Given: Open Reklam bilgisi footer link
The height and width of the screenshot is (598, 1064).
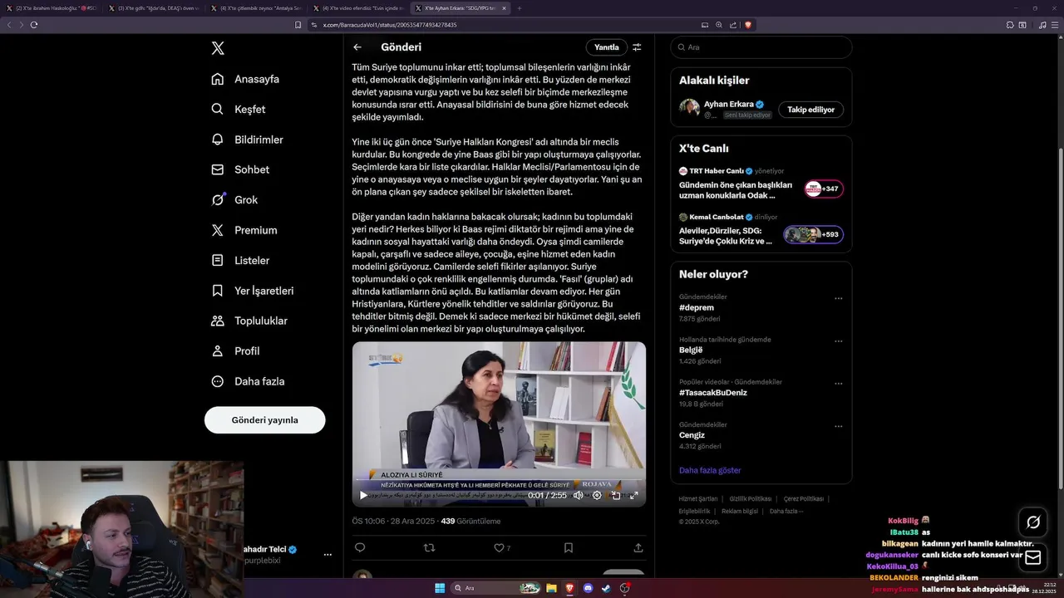Looking at the screenshot, I should coord(740,511).
